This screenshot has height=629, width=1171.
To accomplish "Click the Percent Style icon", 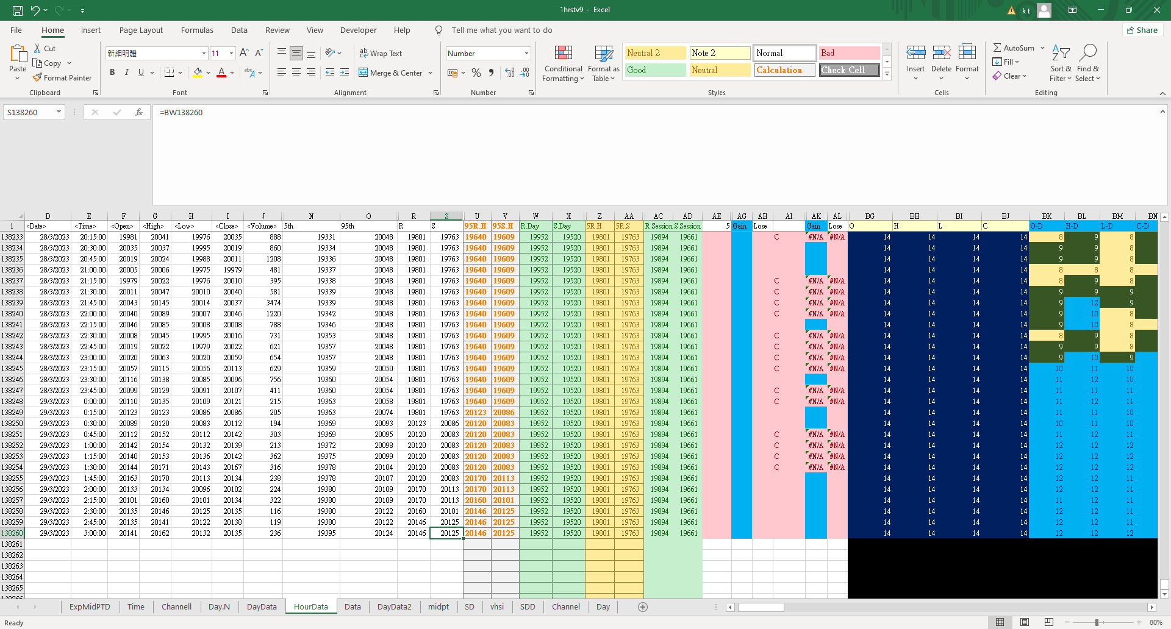I will [476, 73].
